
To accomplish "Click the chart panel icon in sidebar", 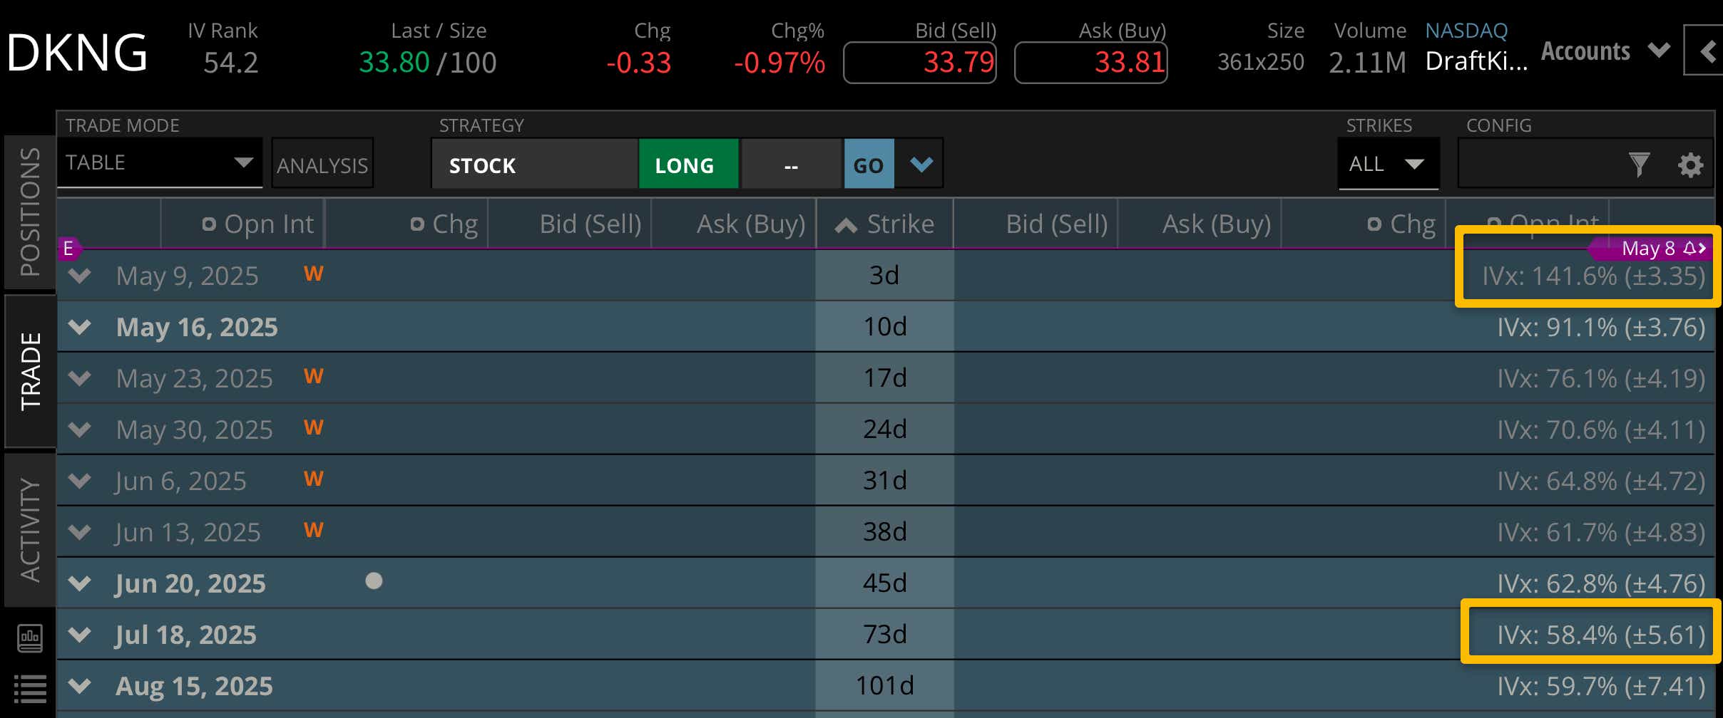I will (x=30, y=638).
